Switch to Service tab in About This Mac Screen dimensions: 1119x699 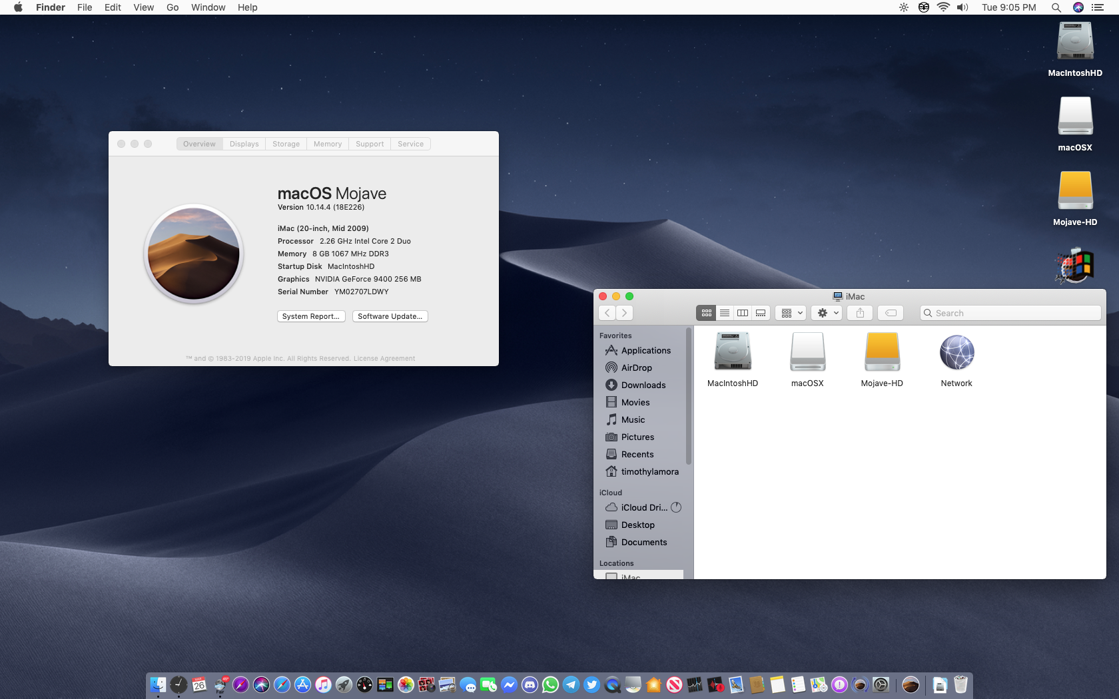point(410,144)
